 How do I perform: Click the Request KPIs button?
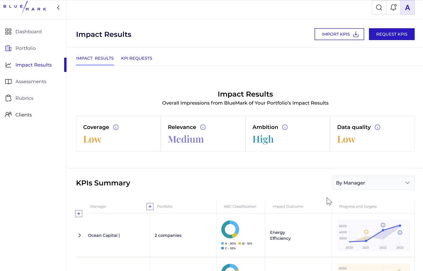point(392,34)
